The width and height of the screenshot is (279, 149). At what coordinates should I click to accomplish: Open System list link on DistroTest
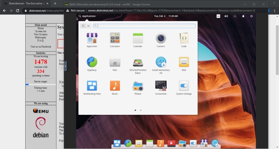click(x=41, y=31)
